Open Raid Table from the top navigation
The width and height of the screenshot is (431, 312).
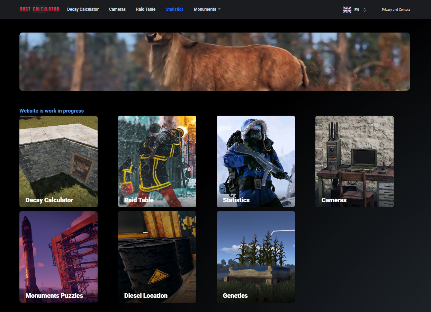tap(146, 9)
